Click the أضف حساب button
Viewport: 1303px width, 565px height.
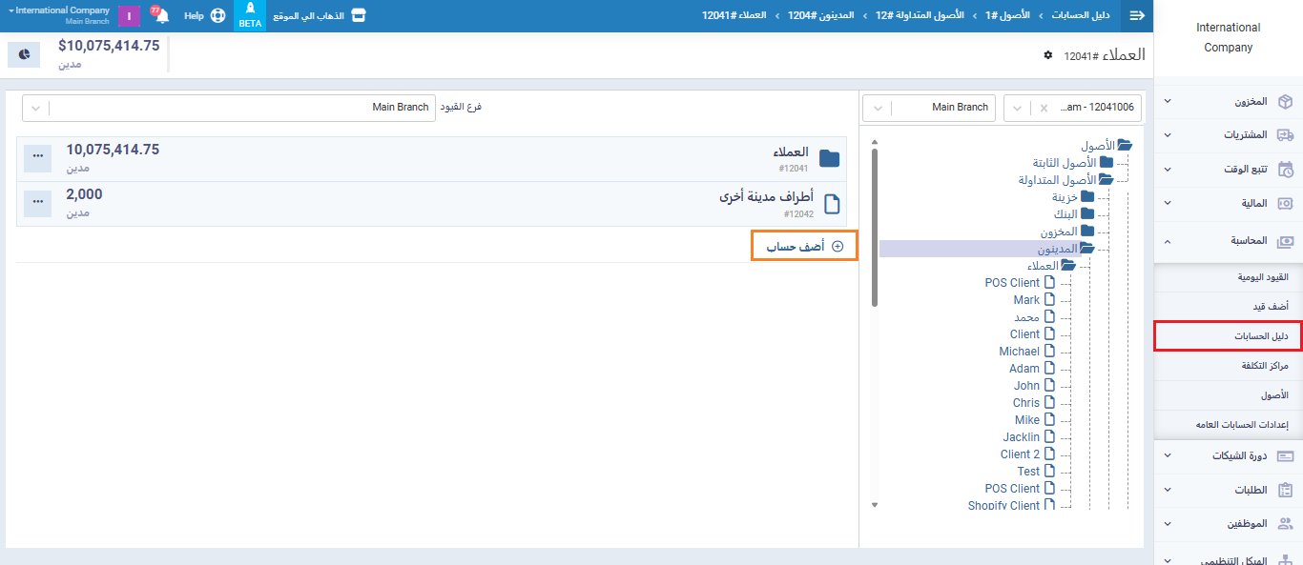click(804, 246)
